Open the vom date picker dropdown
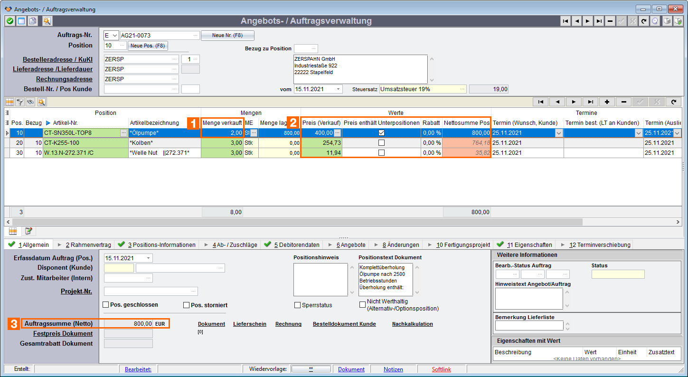Viewport: 688px width, 377px height. [x=338, y=89]
